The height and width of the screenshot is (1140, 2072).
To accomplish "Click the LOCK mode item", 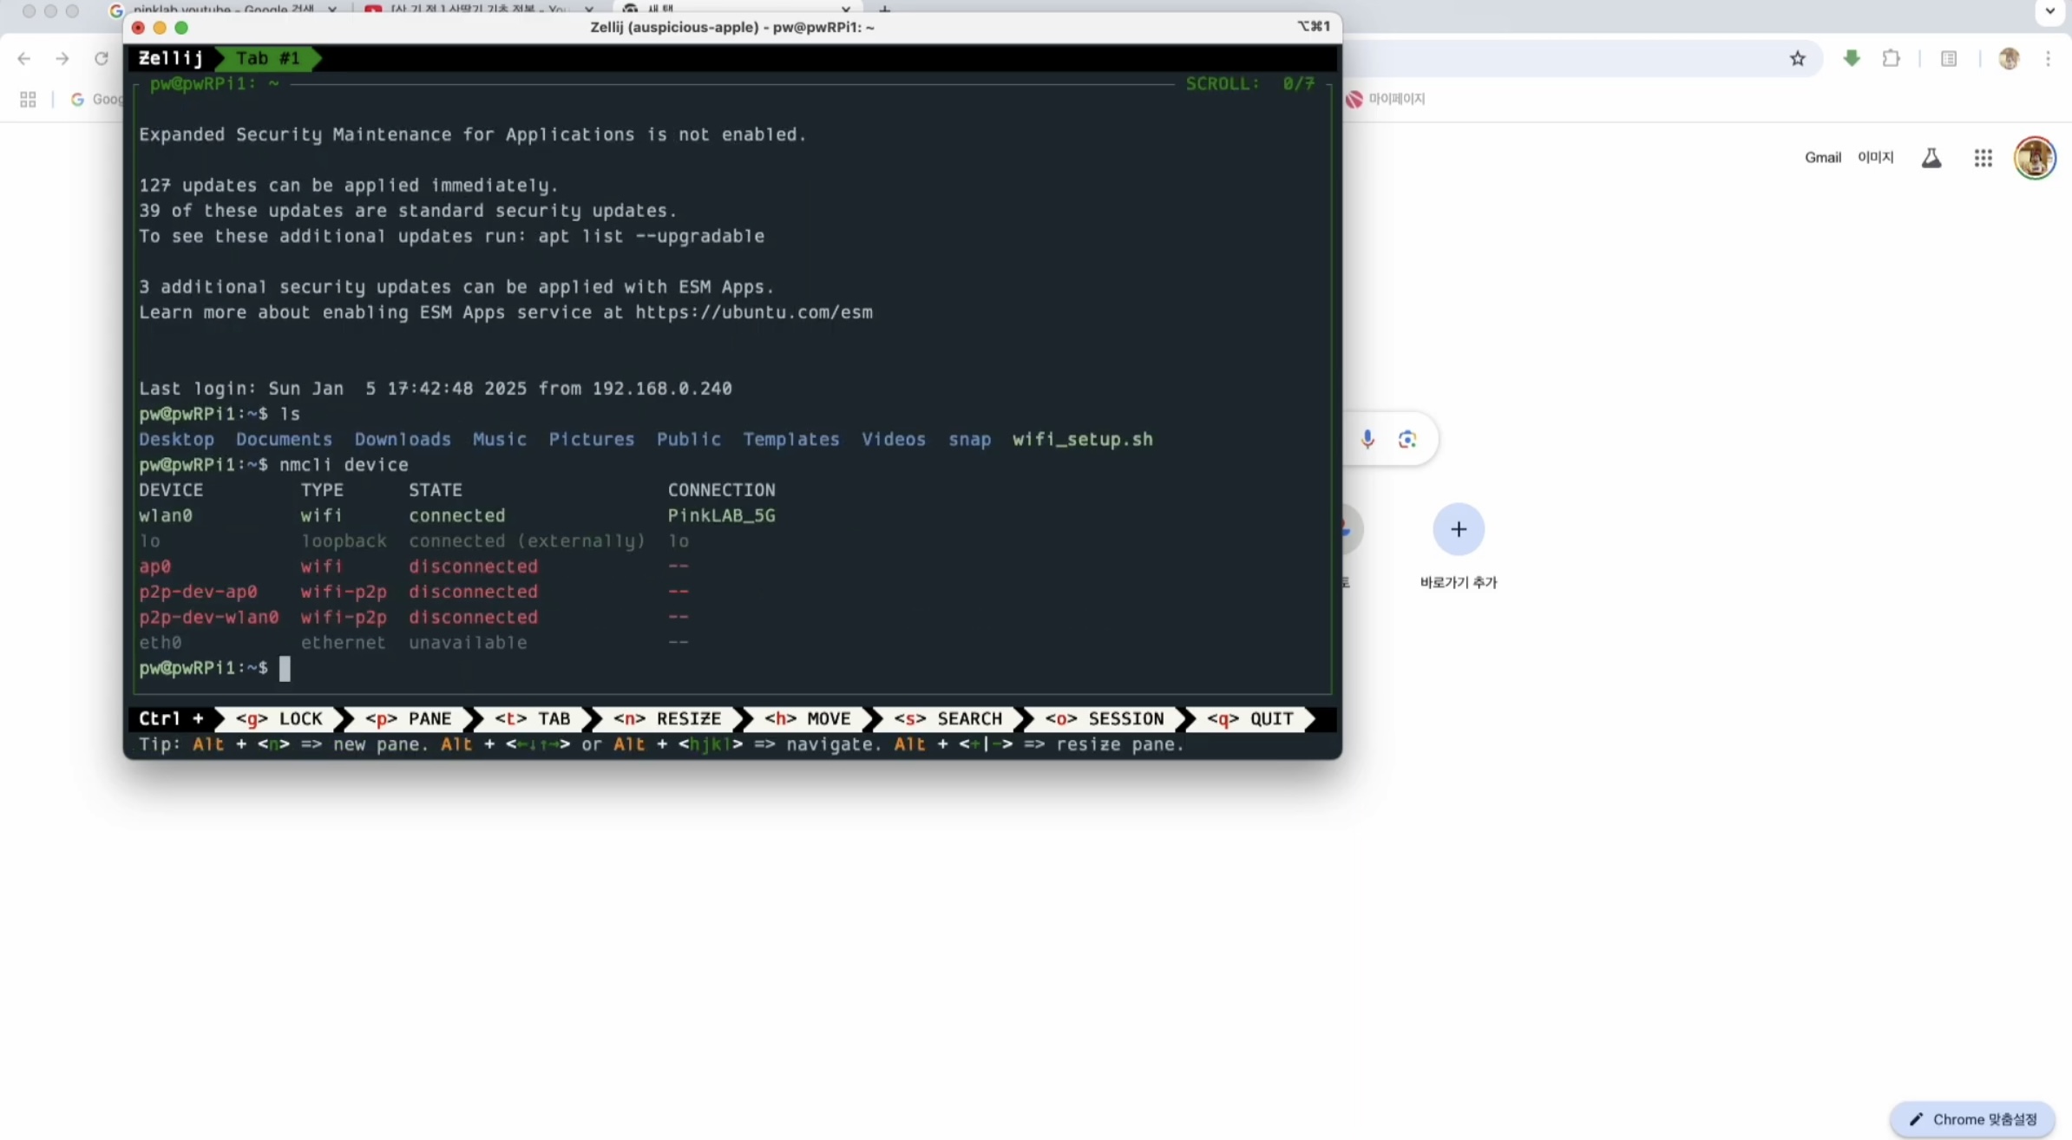I will 279,718.
